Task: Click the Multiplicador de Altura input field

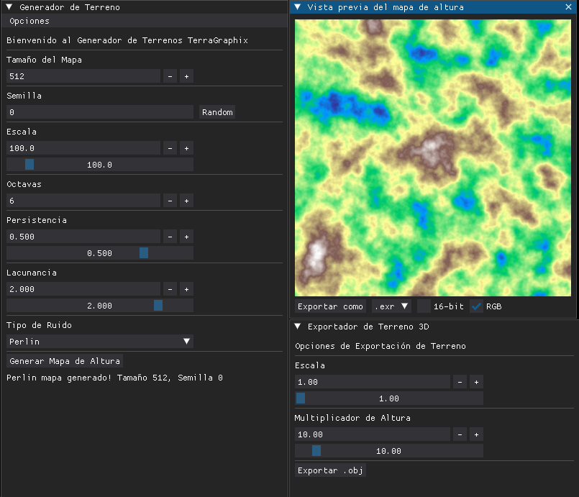Action: (x=373, y=434)
